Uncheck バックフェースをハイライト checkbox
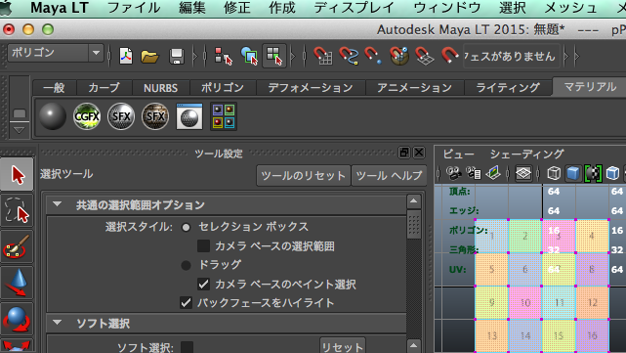Screen dimensions: 626x353 pyautogui.click(x=187, y=302)
